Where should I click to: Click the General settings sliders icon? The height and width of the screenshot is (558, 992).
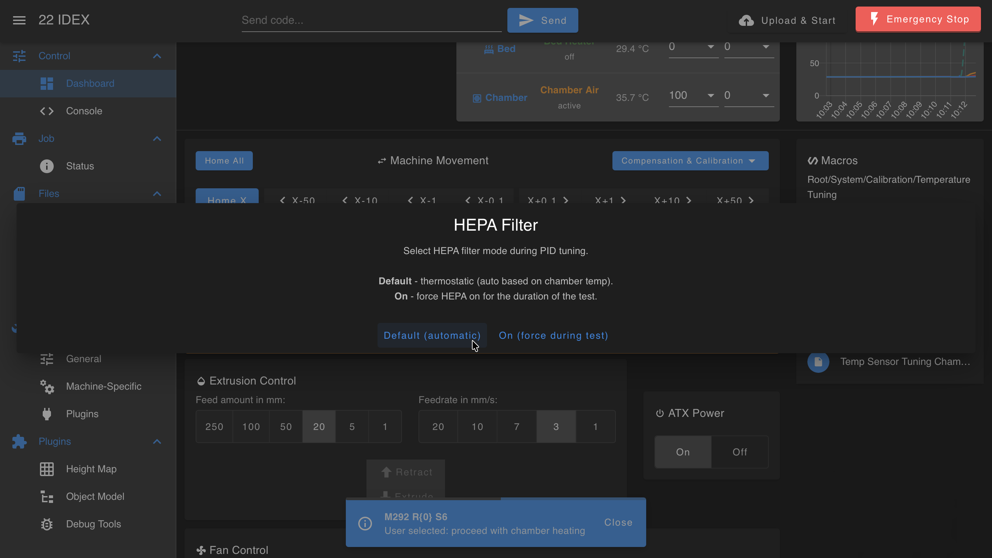[46, 359]
